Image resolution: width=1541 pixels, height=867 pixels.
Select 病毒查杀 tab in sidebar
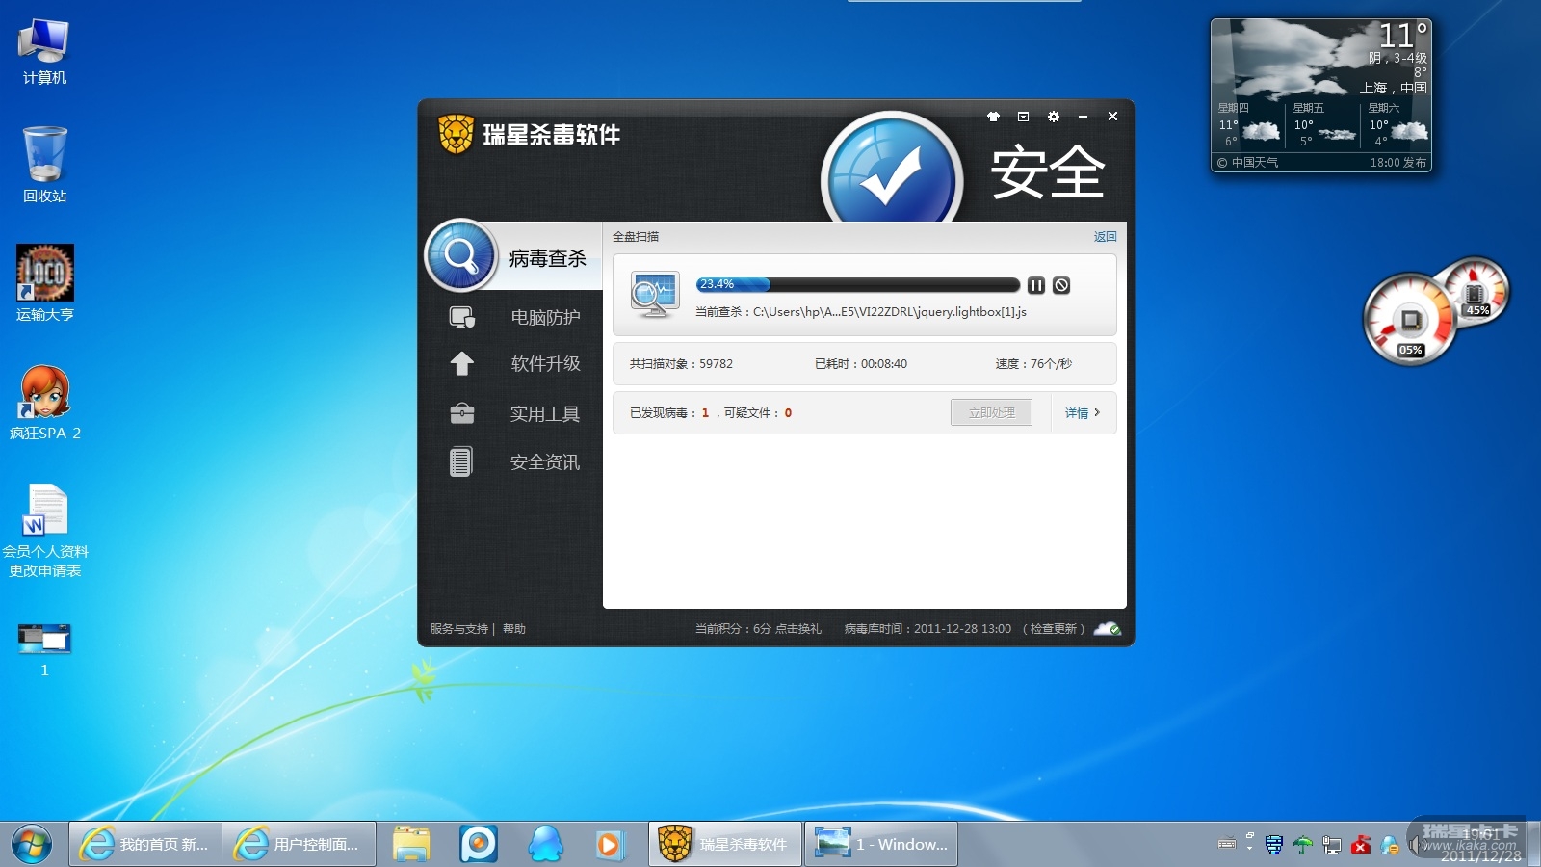(513, 257)
